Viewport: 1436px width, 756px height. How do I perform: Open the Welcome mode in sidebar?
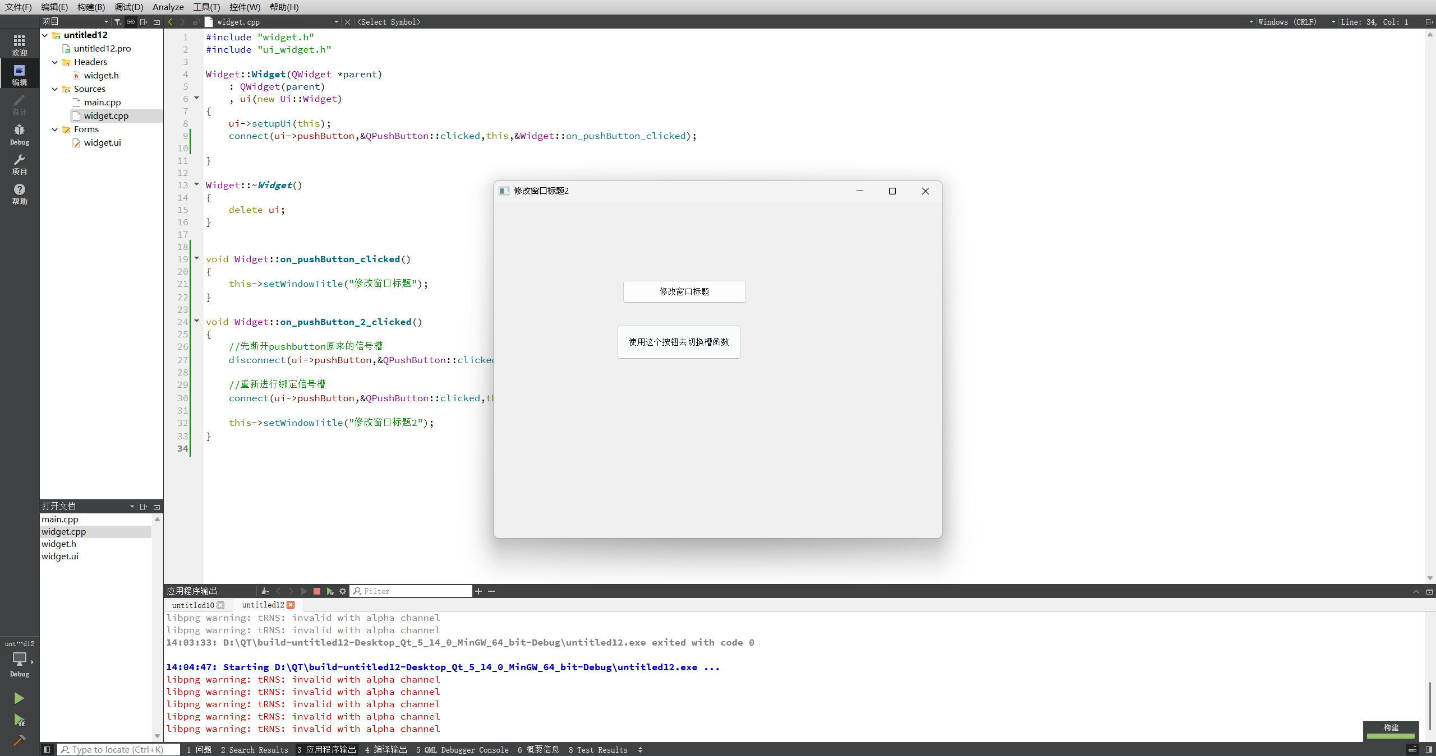pos(19,45)
